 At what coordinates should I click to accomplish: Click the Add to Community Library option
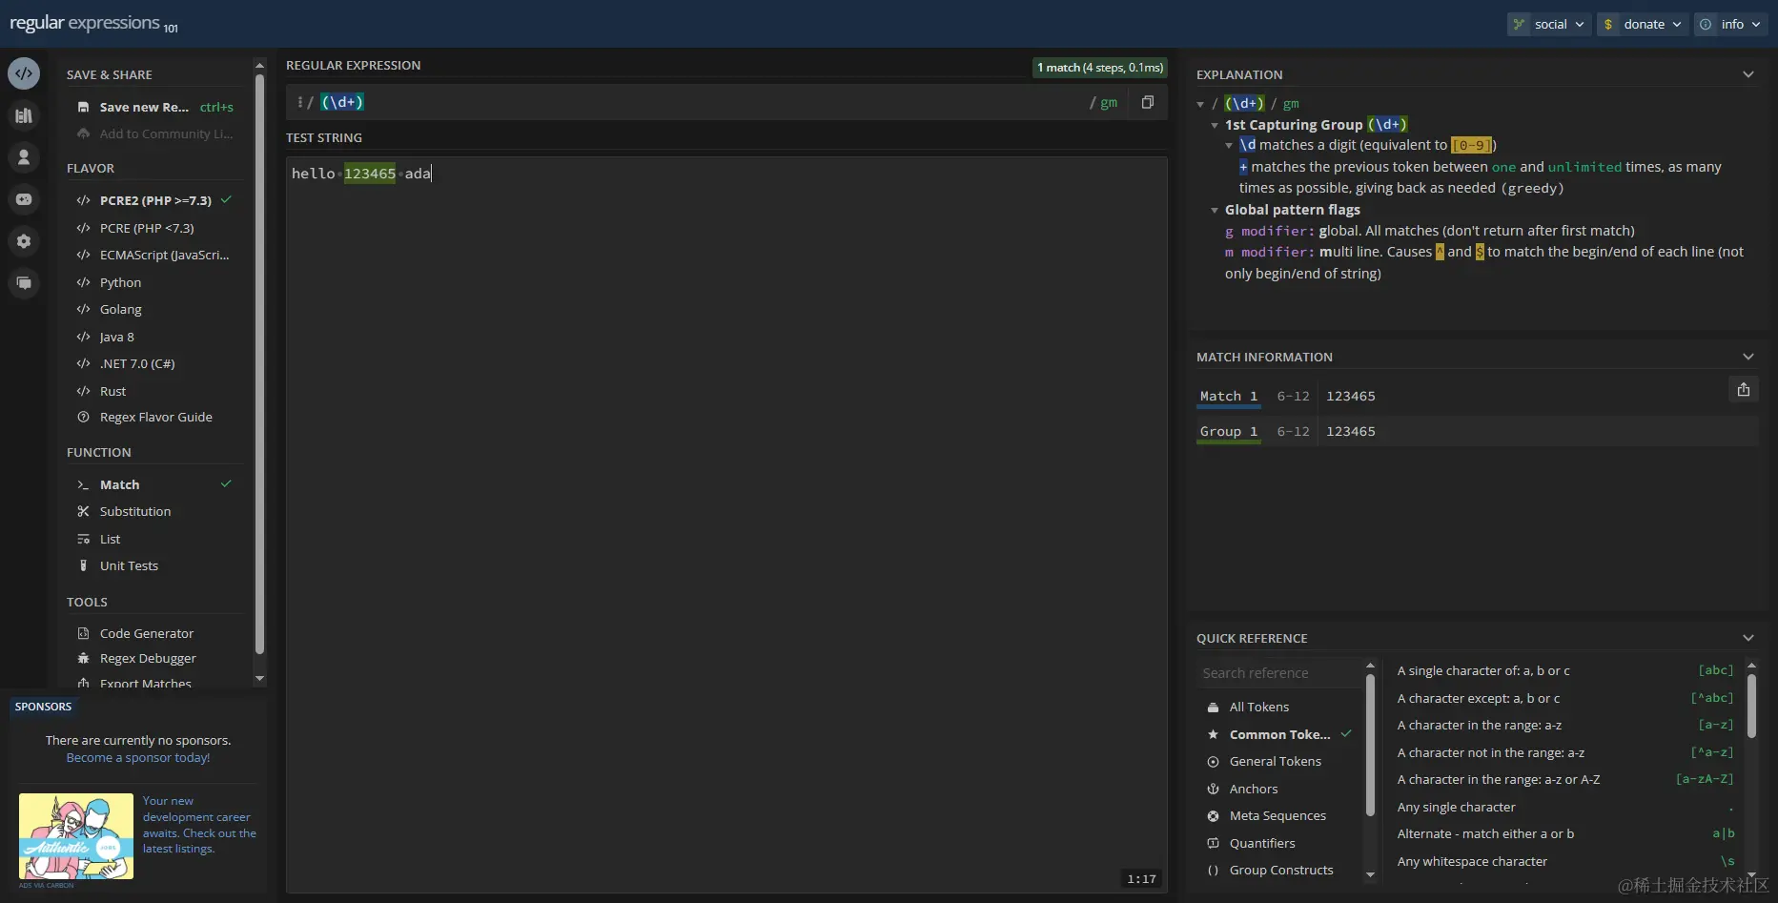(154, 133)
